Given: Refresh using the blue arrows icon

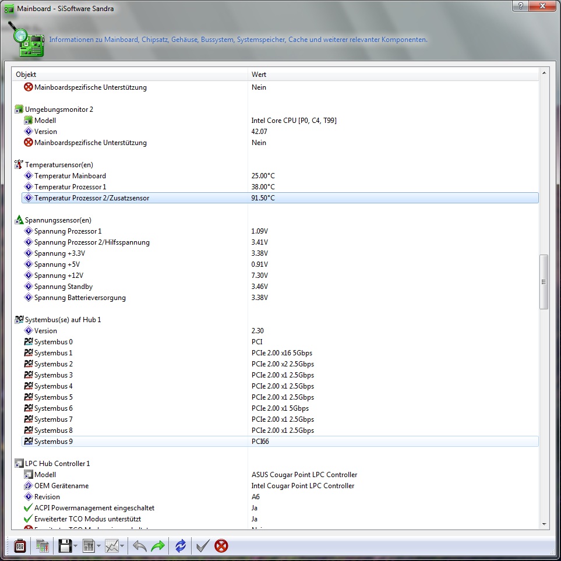Looking at the screenshot, I should [x=181, y=546].
